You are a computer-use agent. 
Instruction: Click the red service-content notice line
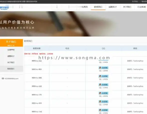point(38,54)
